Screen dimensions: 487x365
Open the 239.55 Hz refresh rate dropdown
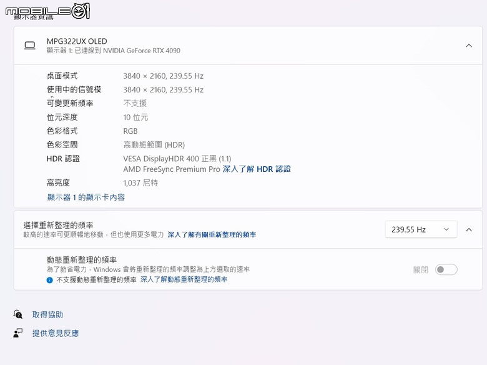421,229
